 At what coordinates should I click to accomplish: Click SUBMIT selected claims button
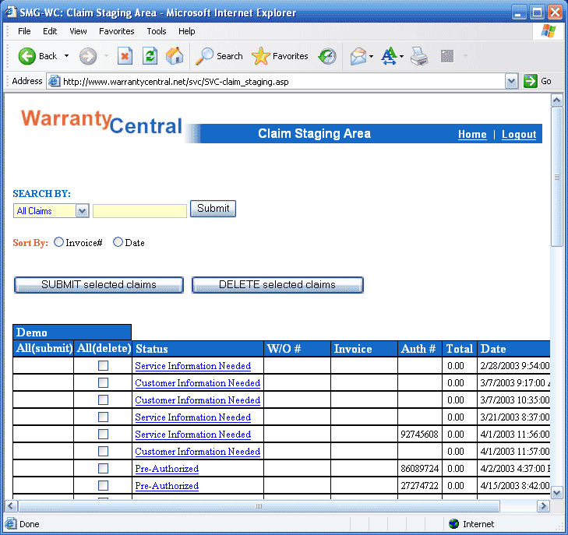[x=98, y=284]
